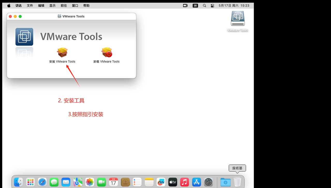
Task: Select the 安装 VMware Tools installer package icon
Action: pos(62,52)
